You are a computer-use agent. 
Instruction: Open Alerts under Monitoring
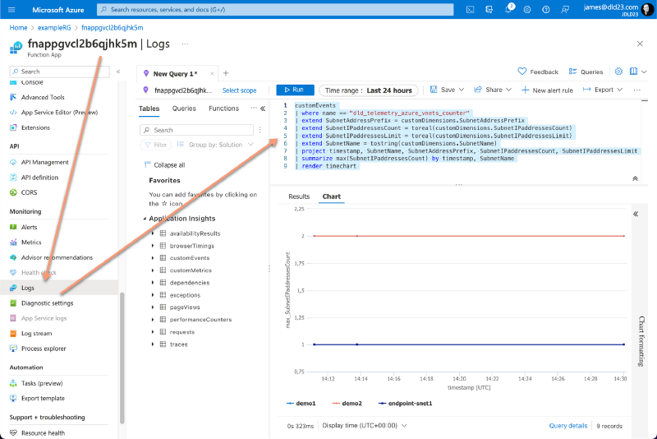pos(29,227)
